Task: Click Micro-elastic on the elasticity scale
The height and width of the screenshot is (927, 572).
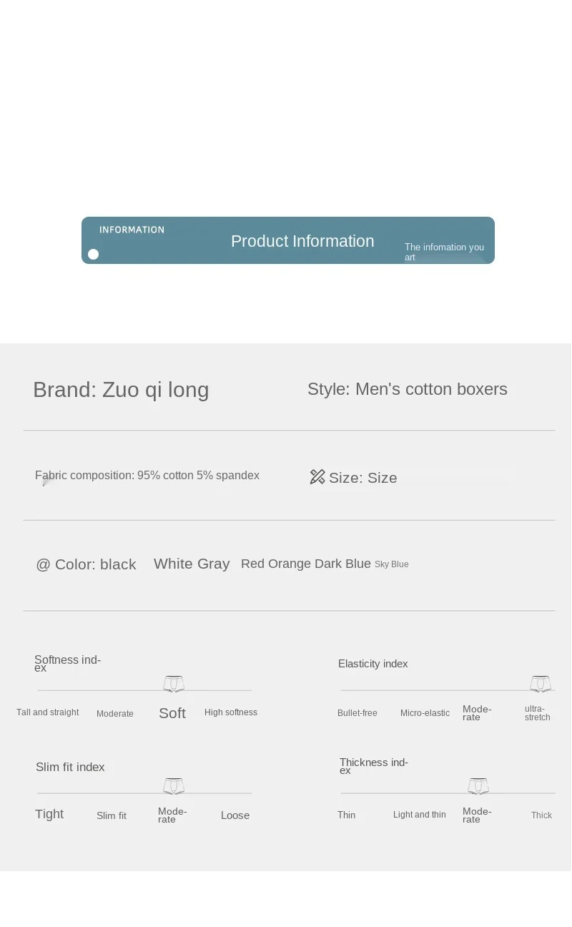Action: click(x=425, y=713)
